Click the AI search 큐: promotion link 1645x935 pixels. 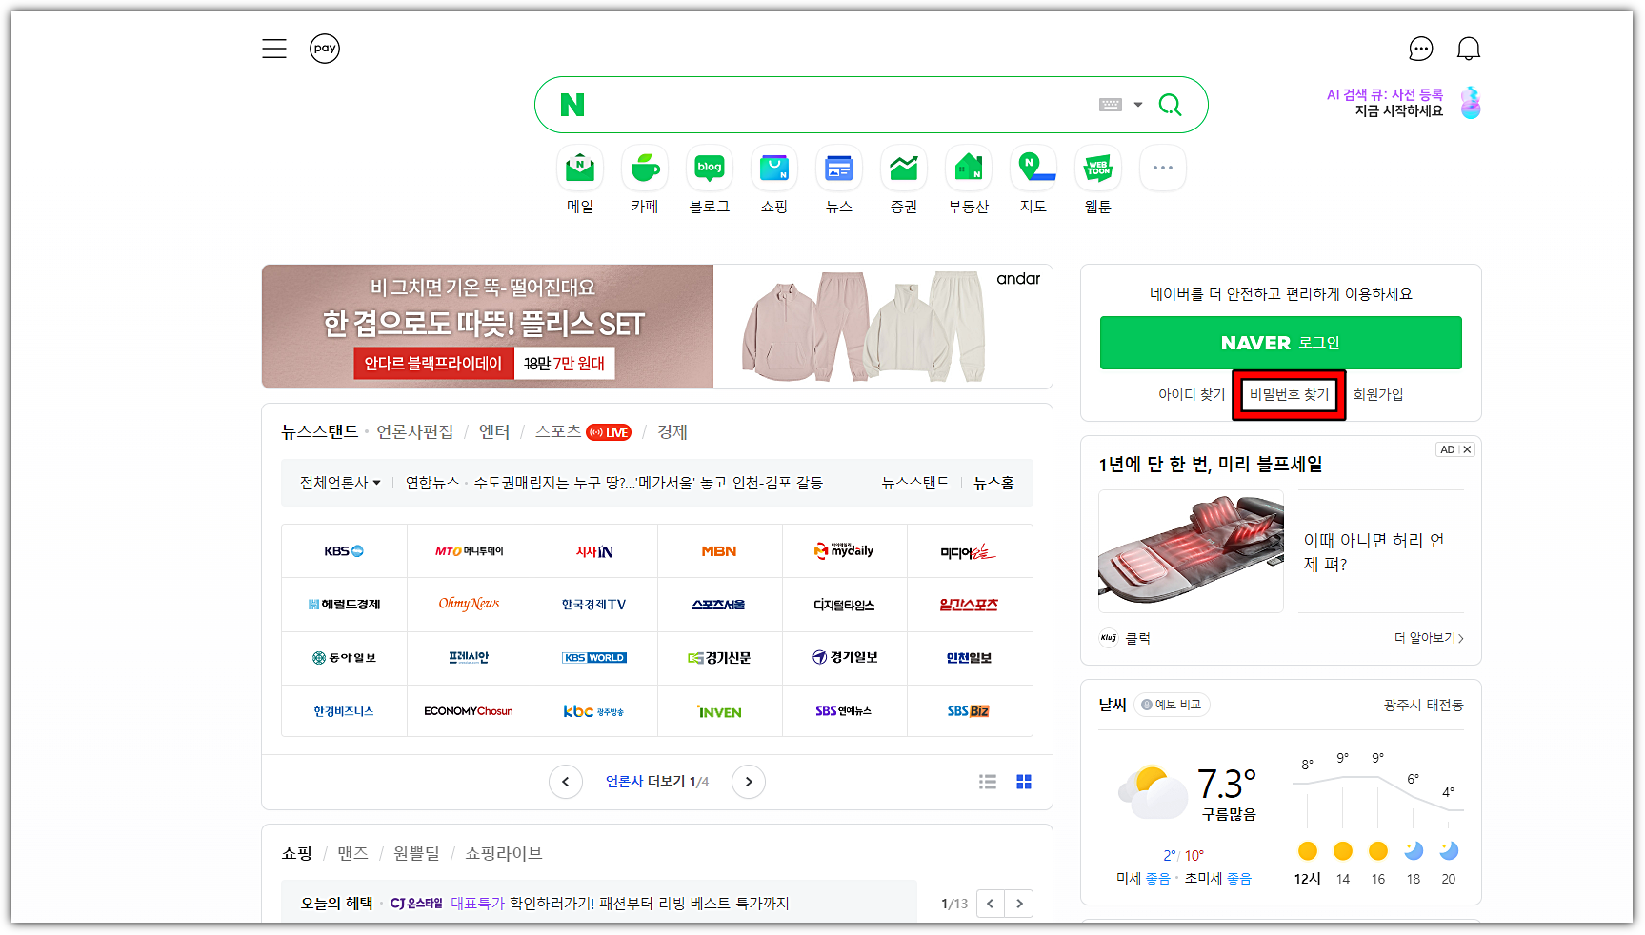1403,103
